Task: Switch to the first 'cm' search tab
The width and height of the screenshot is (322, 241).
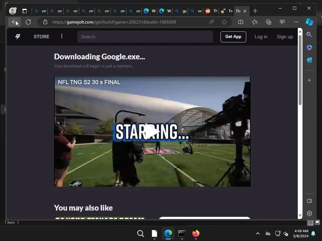Action: pos(40,11)
